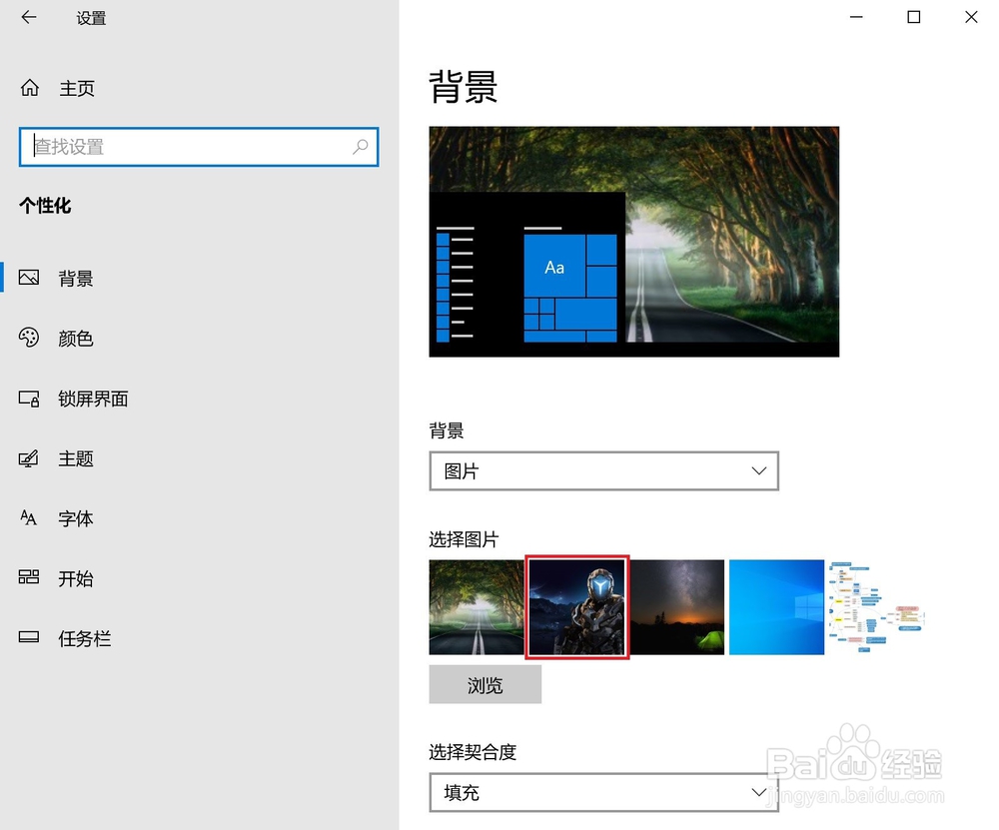Choose the blue Windows logo wallpaper

pos(776,606)
